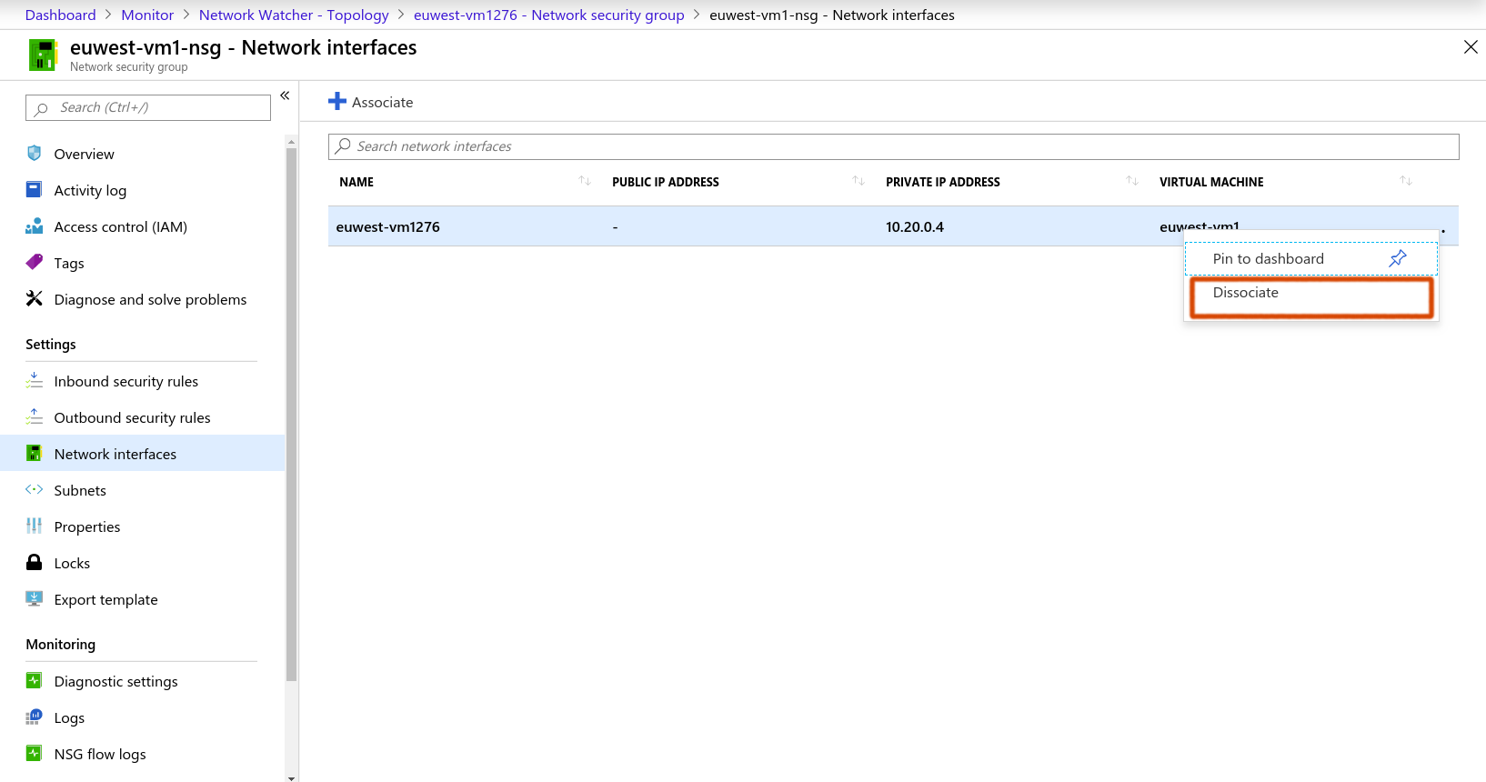The width and height of the screenshot is (1486, 782).
Task: Click the euwest-vm1 virtual machine cell
Action: (x=1199, y=226)
